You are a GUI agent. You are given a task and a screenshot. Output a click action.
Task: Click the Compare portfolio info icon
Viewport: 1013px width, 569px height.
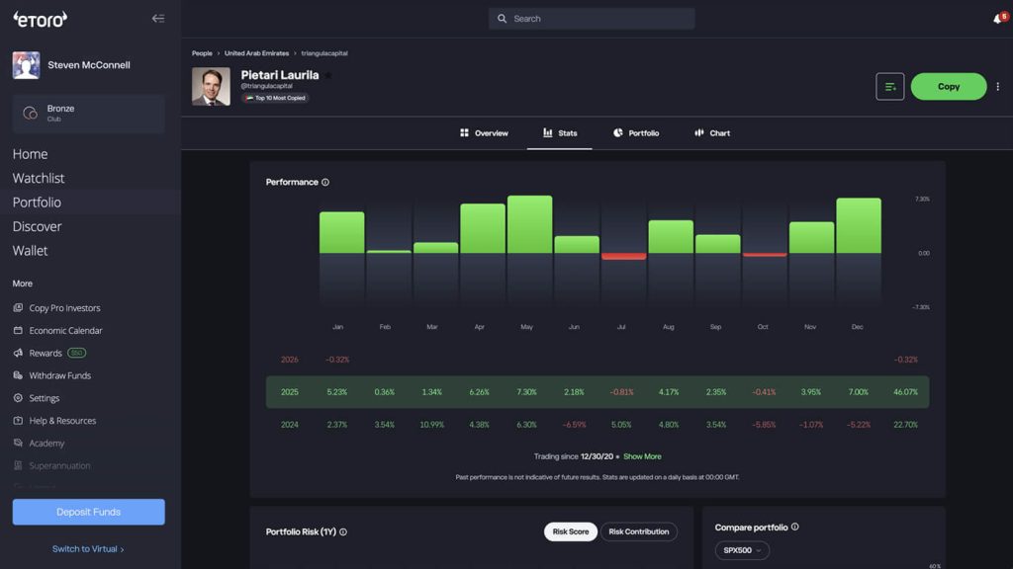(794, 528)
